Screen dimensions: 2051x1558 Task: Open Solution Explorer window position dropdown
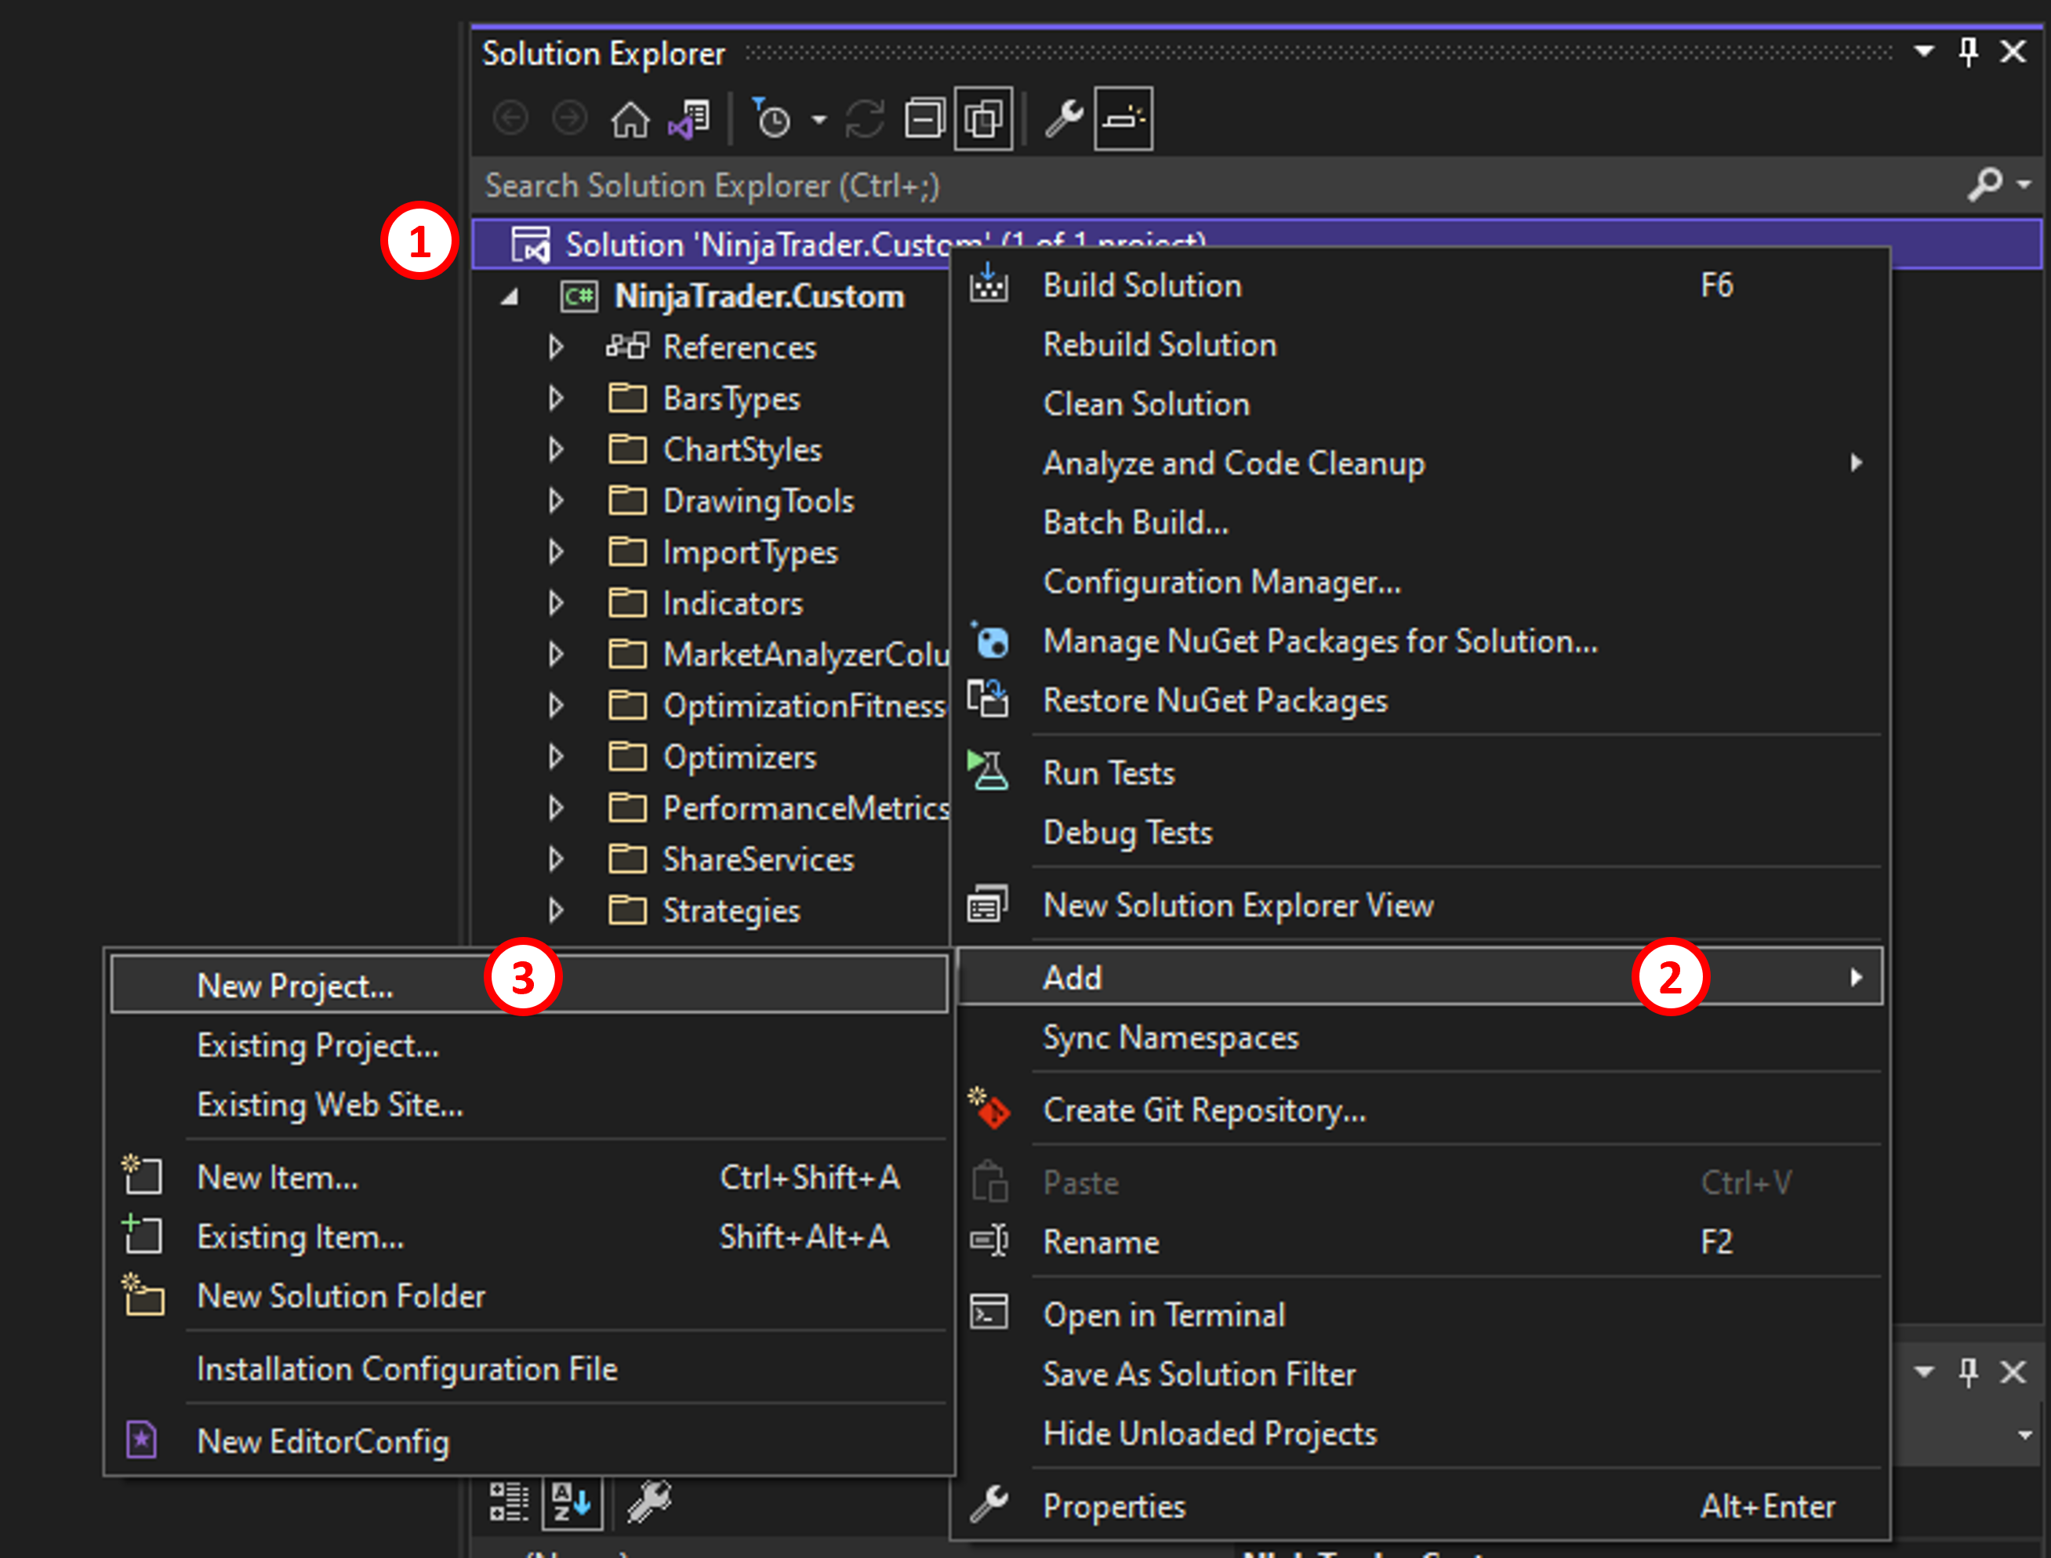pyautogui.click(x=1924, y=51)
